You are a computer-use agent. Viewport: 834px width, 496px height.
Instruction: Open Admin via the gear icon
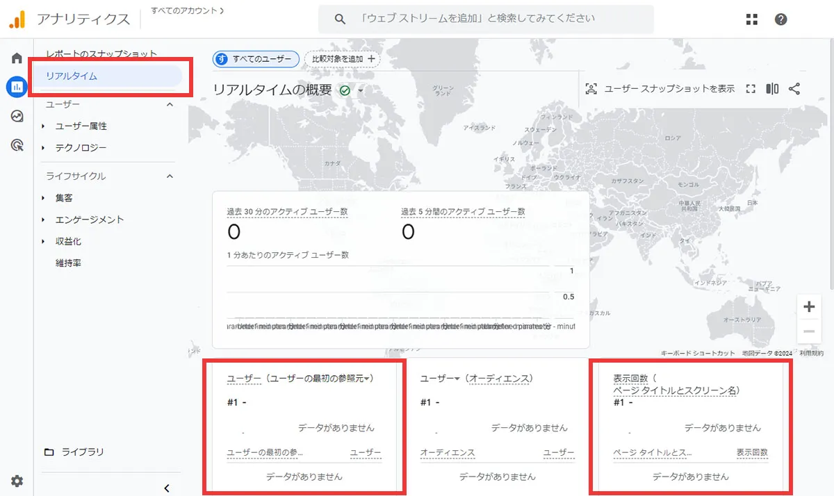click(17, 481)
